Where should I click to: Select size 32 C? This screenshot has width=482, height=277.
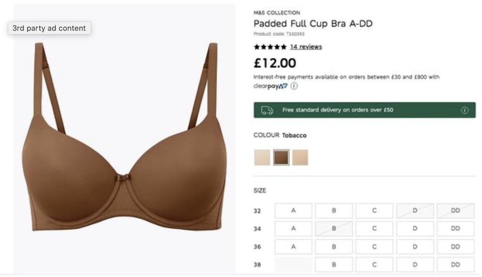tap(374, 211)
